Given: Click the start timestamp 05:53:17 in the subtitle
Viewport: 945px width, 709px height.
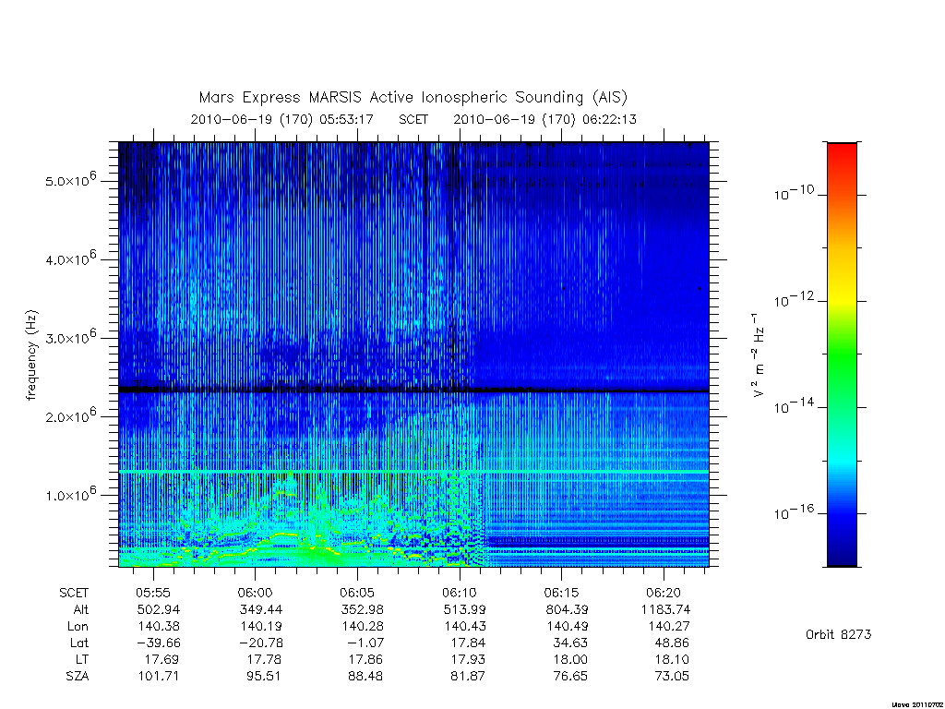Looking at the screenshot, I should [347, 119].
